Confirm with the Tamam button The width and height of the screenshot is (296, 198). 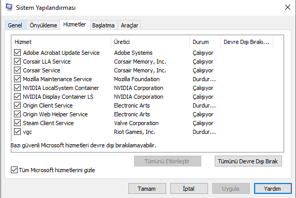pyautogui.click(x=147, y=188)
